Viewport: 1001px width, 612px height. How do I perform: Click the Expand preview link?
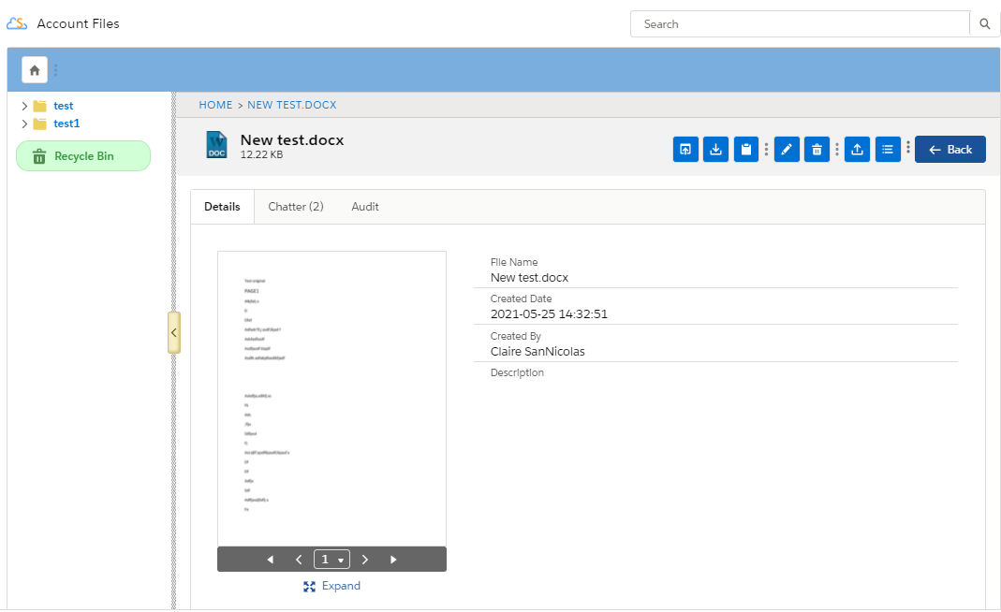pyautogui.click(x=332, y=586)
